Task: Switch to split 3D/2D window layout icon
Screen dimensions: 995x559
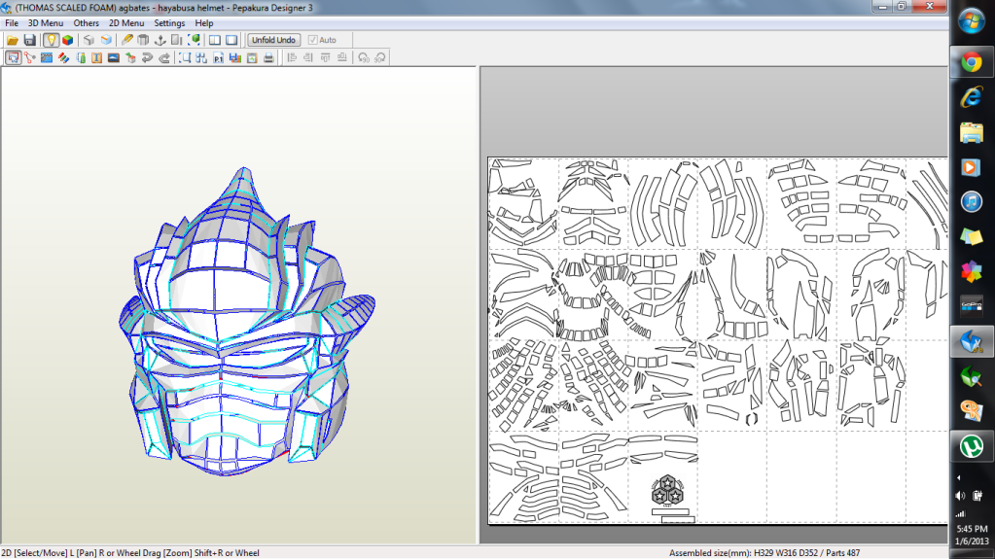Action: point(215,40)
